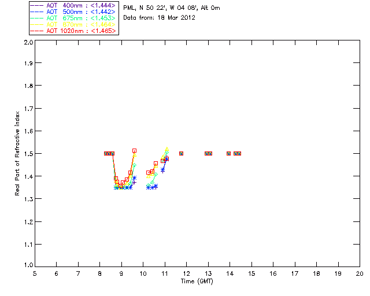The width and height of the screenshot is (370, 296).
Task: Click the x-axis tick label 11
Action: 165,273
